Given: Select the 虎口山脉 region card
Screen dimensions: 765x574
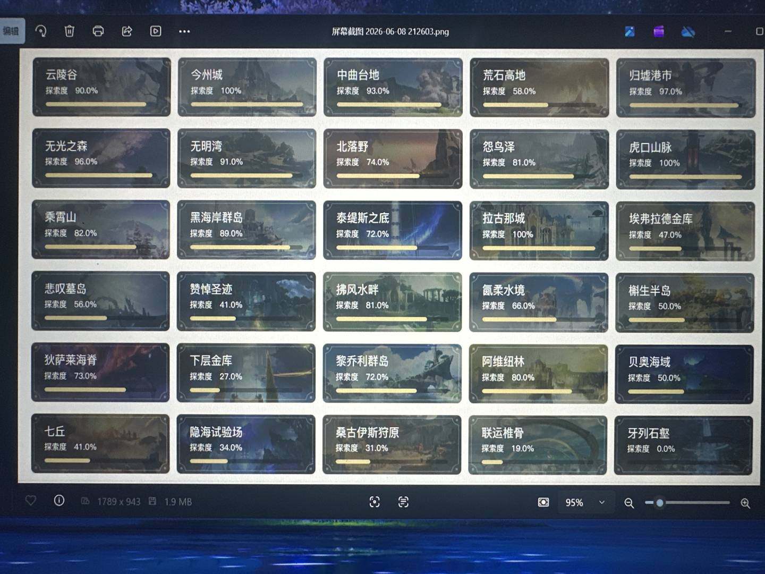Looking at the screenshot, I should point(686,159).
